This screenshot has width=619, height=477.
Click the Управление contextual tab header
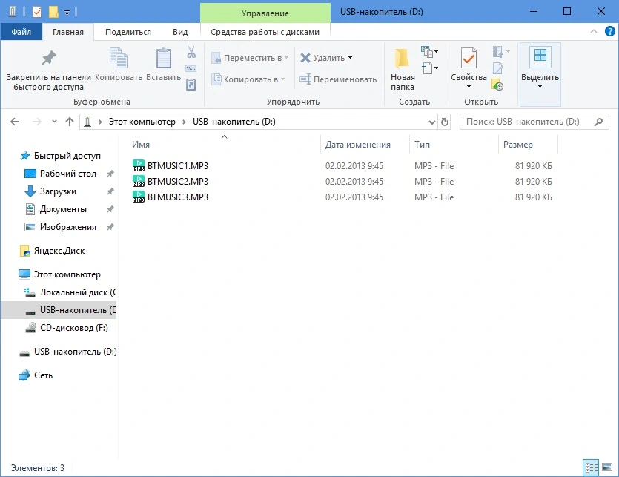(265, 13)
